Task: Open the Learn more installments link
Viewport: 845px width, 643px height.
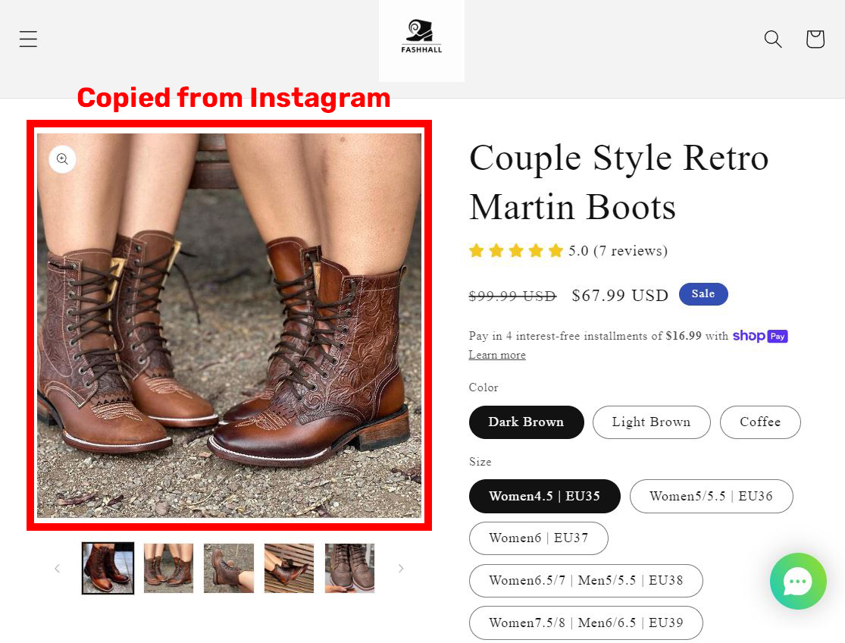Action: click(496, 355)
